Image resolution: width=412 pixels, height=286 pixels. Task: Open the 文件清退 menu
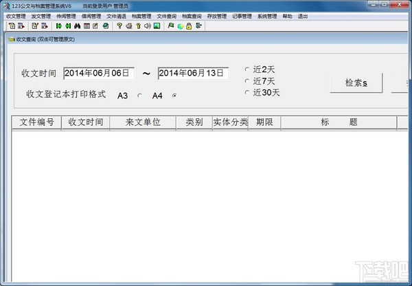pos(117,16)
